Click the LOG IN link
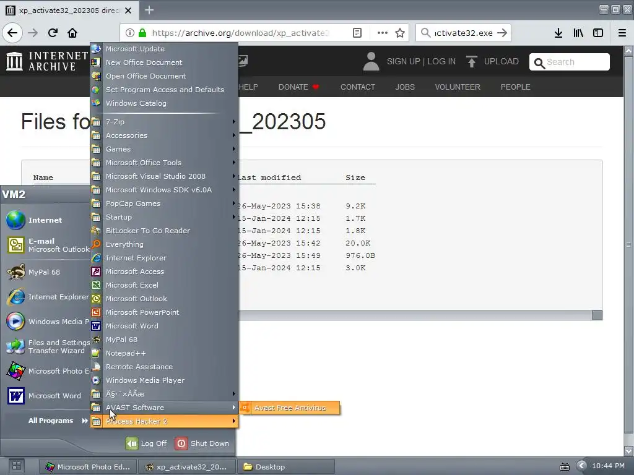This screenshot has width=634, height=475. tap(441, 61)
